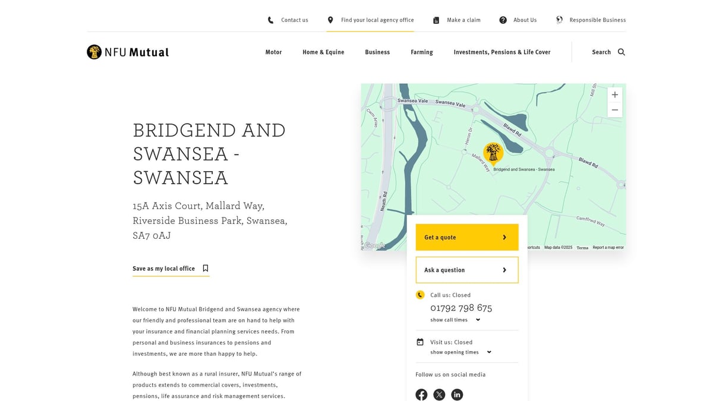Click the Ask a question button
Viewport: 713px width, 401px height.
pos(467,270)
